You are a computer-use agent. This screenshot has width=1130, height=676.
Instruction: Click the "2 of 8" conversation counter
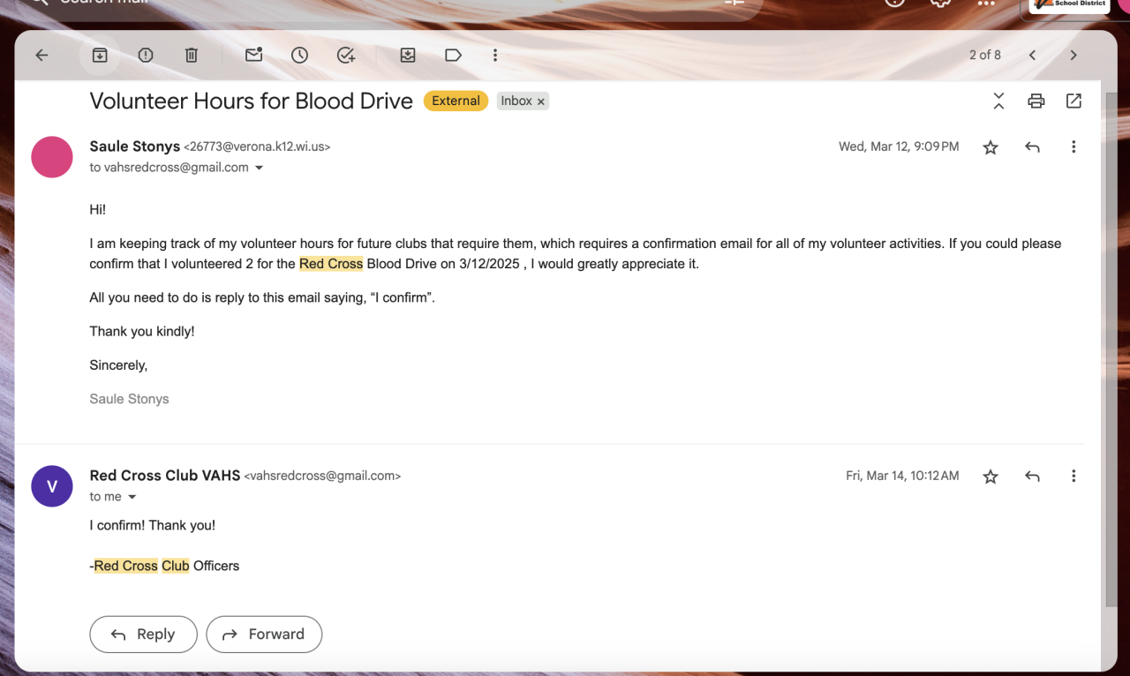(985, 55)
